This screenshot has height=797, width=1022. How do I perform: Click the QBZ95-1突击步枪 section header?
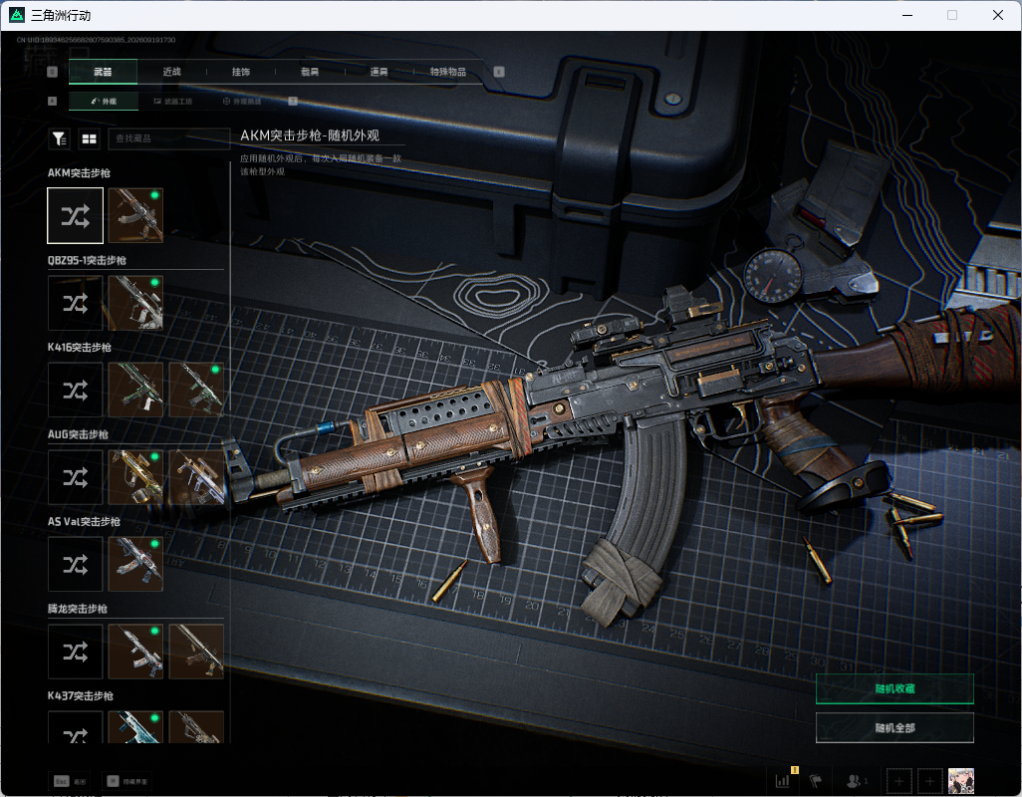pyautogui.click(x=87, y=260)
